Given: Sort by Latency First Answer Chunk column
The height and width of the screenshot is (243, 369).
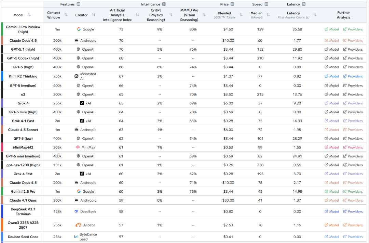Looking at the screenshot, I should 315,15.
